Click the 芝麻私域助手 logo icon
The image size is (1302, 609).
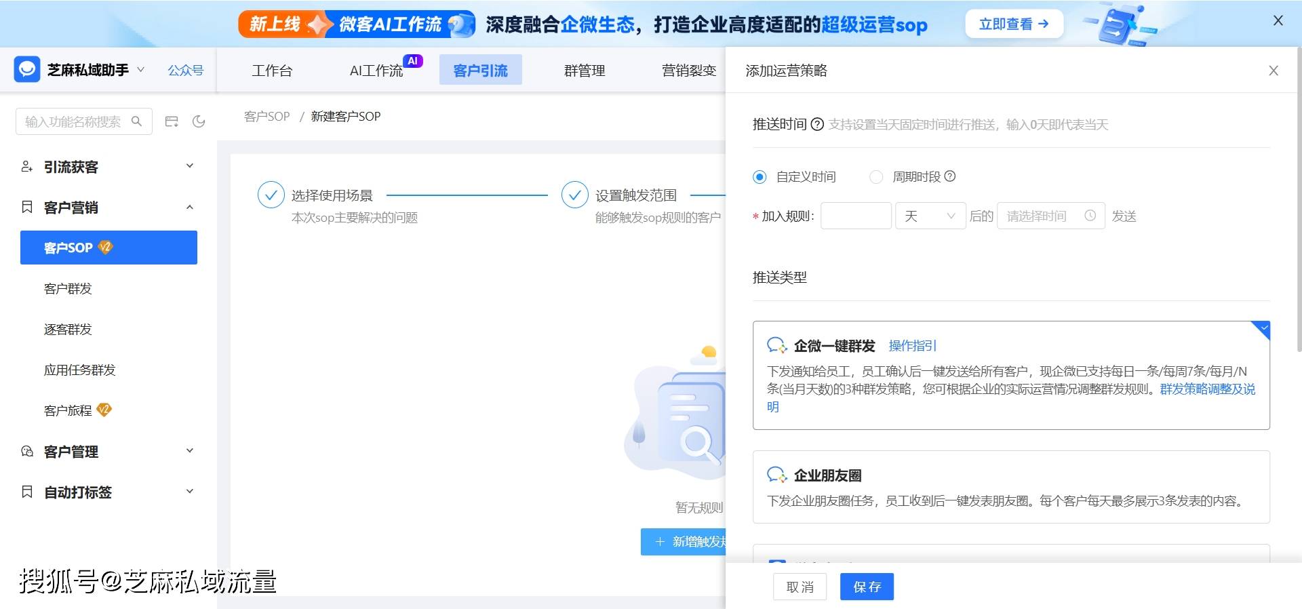(x=27, y=69)
